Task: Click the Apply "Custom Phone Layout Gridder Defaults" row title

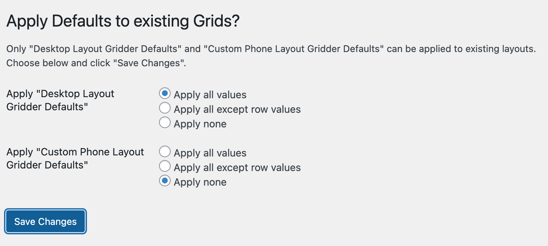Action: pyautogui.click(x=75, y=158)
